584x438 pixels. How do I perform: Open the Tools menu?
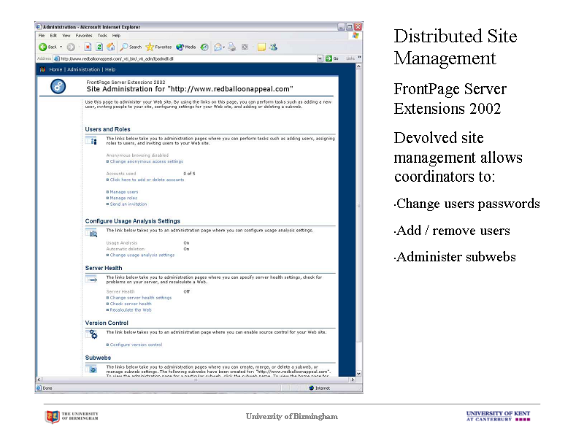(x=102, y=36)
